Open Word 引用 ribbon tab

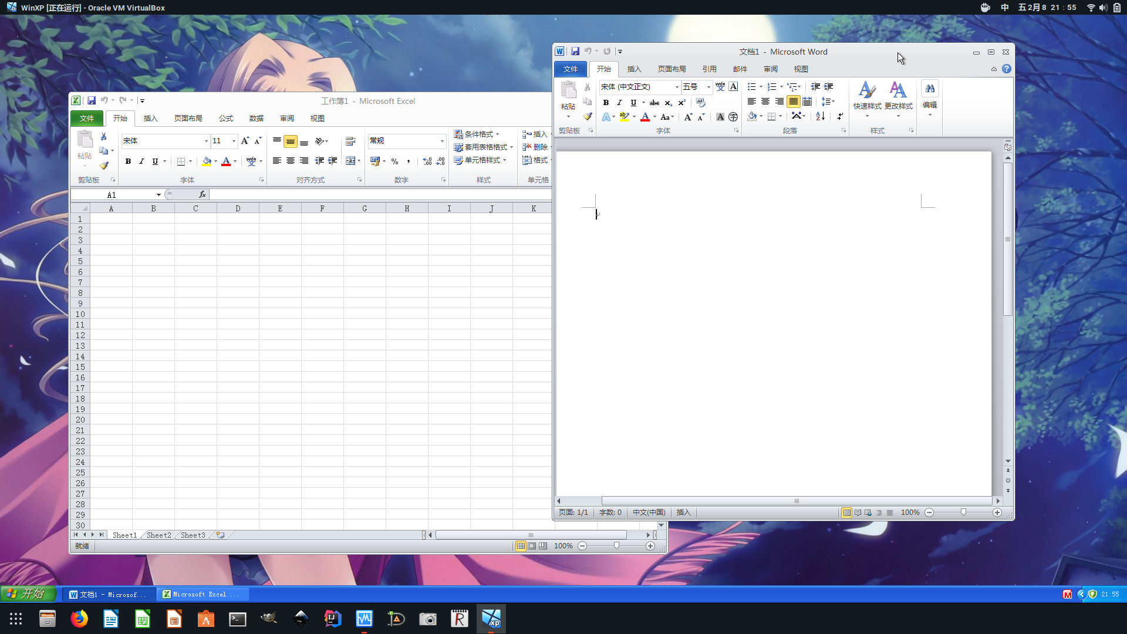(710, 69)
